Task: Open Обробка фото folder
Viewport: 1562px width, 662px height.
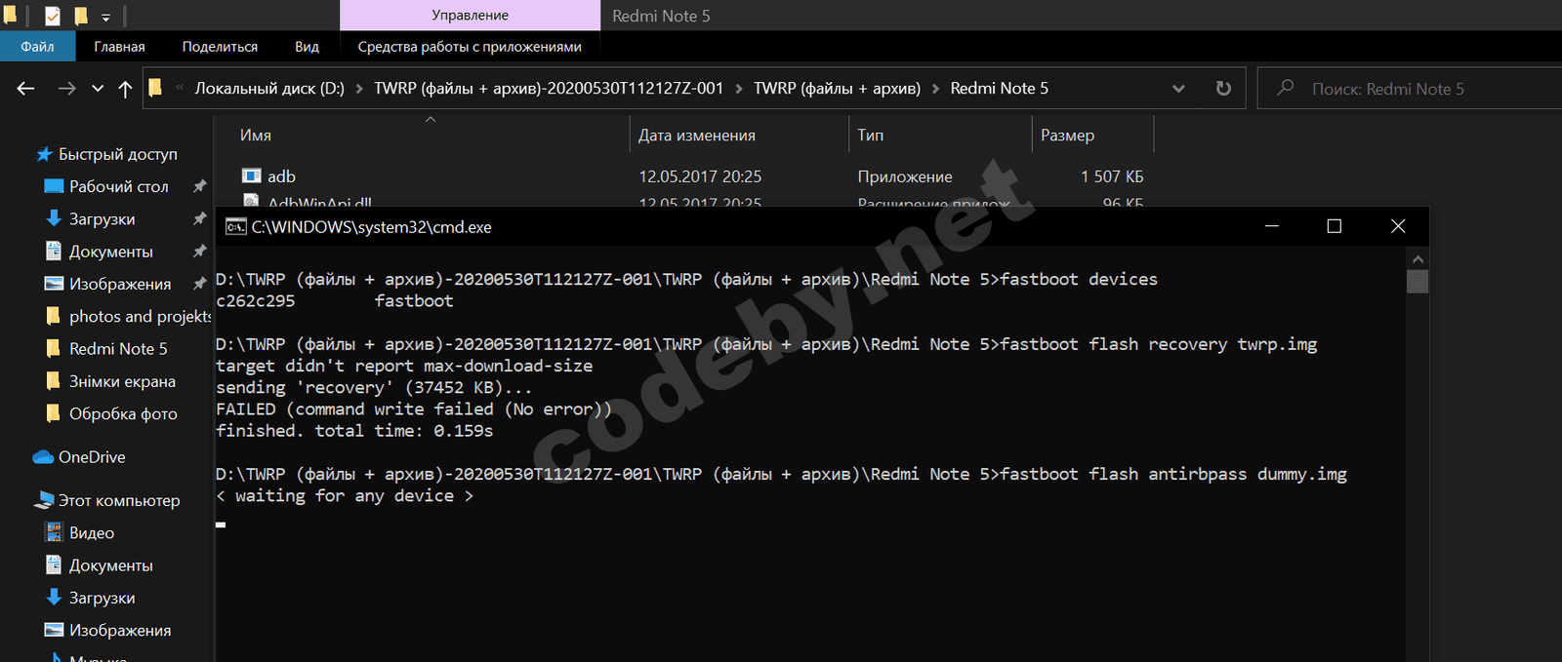Action: point(123,414)
